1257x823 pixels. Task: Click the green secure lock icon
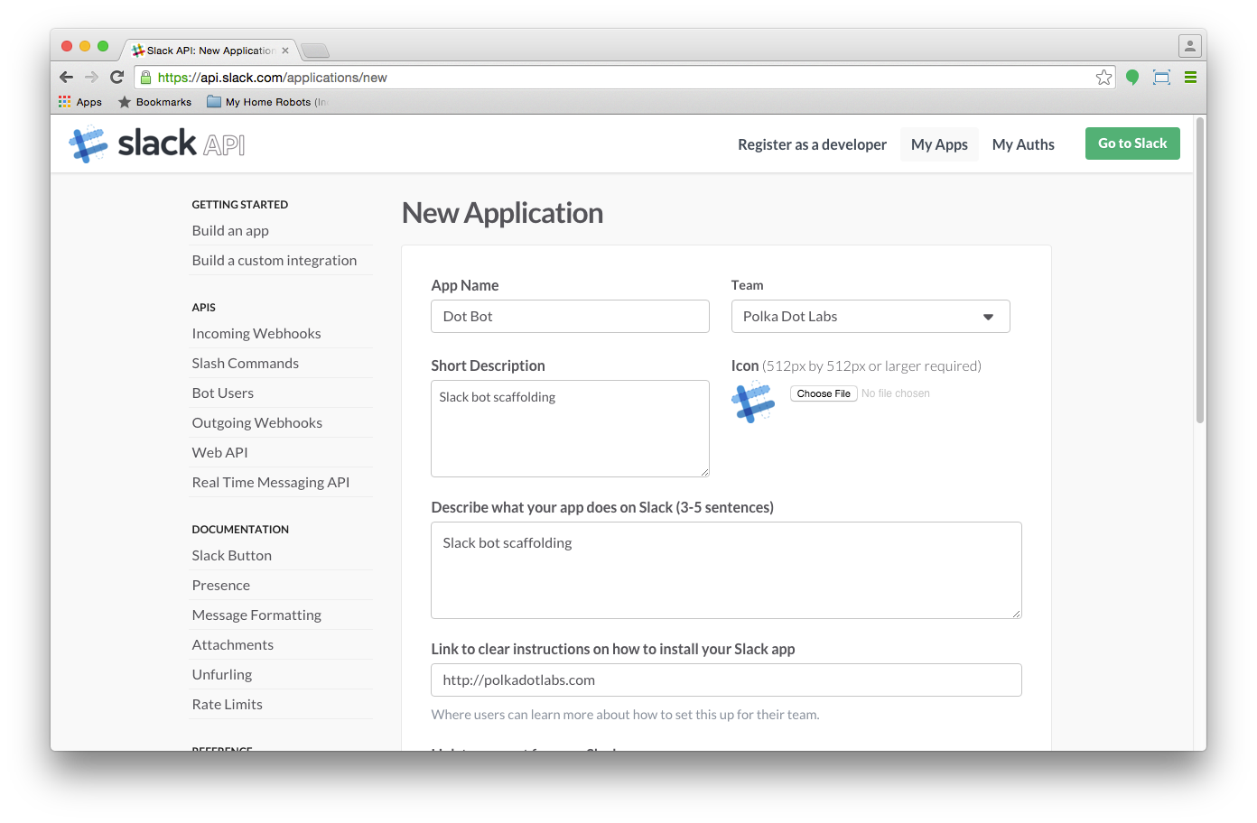tap(146, 78)
